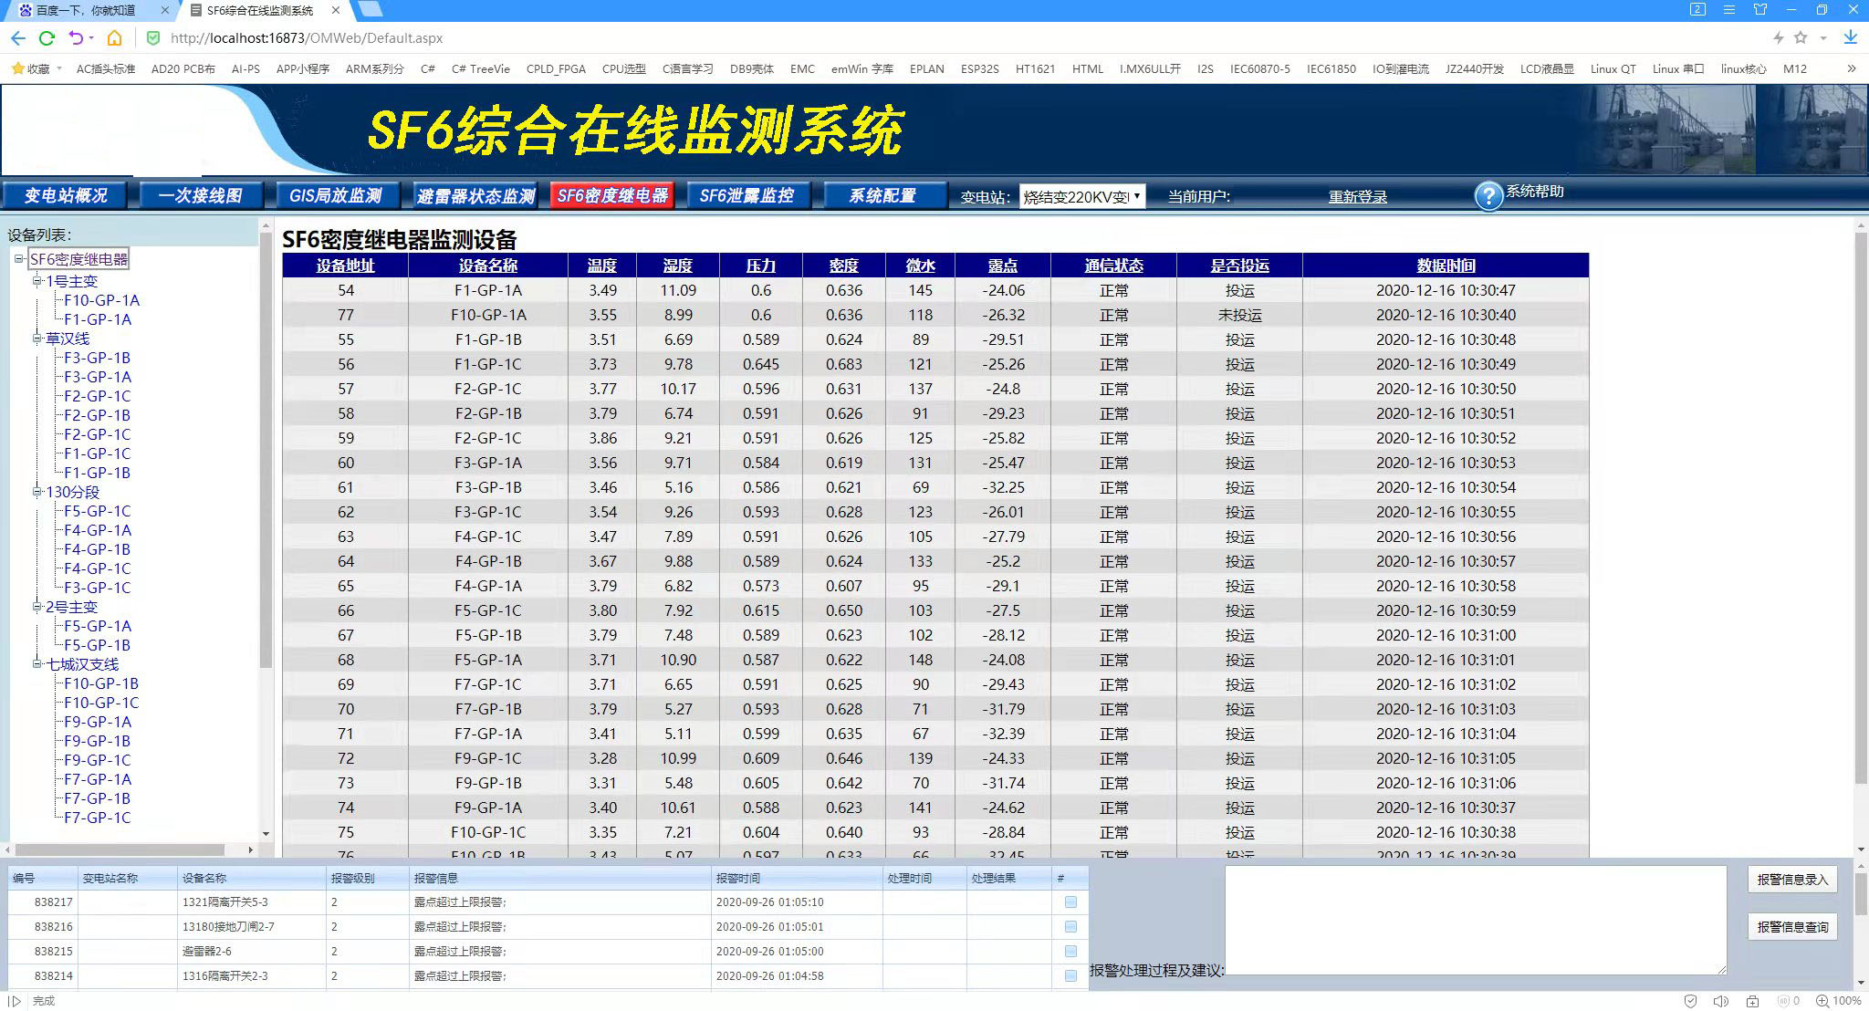Collapse the SF6密度继电器 root tree node
This screenshot has height=1011, width=1869.
click(19, 259)
